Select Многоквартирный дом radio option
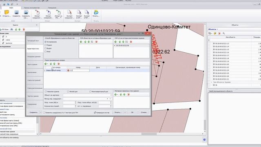This screenshot has width=261, height=147. coord(91,91)
